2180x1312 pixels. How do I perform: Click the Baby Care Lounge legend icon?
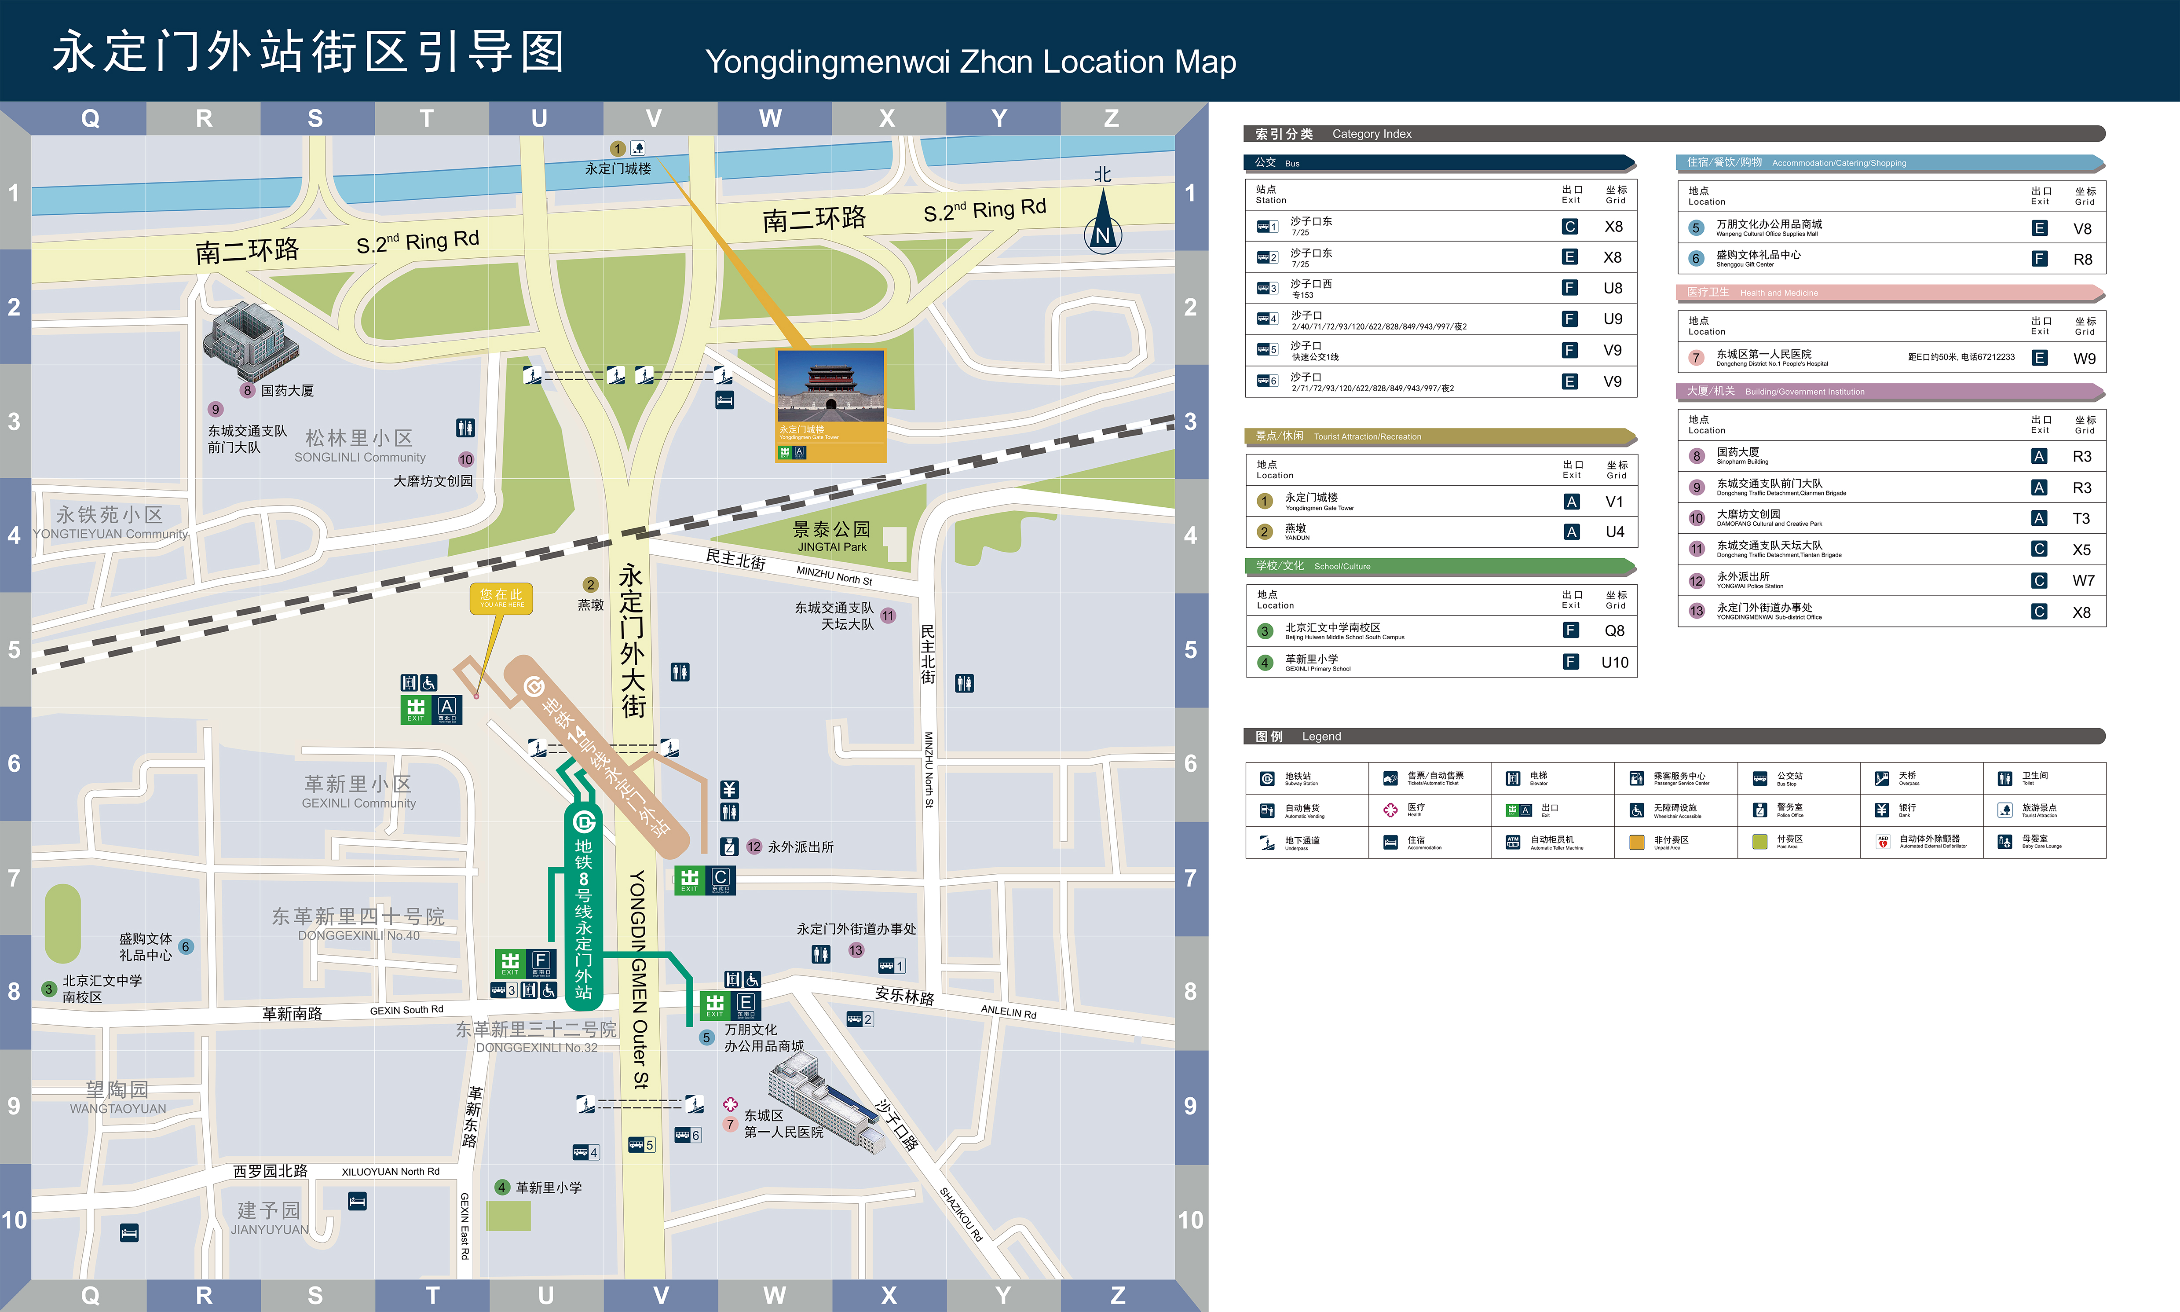point(2005,843)
